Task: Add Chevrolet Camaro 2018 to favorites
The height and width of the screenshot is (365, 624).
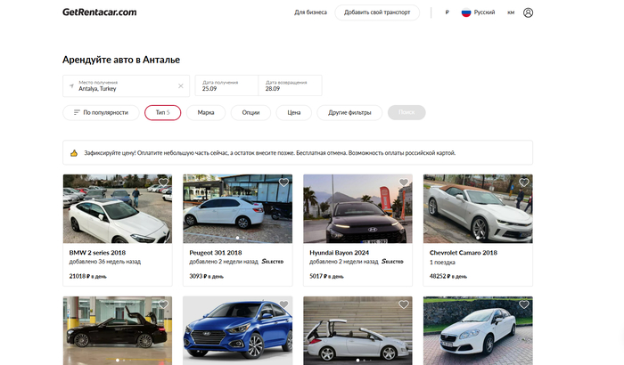Action: (x=524, y=182)
